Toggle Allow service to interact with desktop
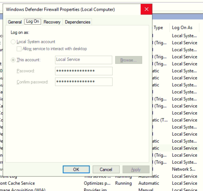Screen dimensions: 203x191 pyautogui.click(x=19, y=49)
